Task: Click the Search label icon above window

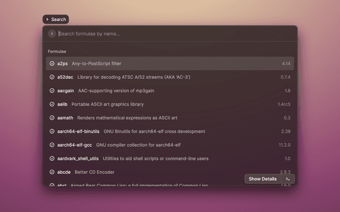Action: click(47, 20)
